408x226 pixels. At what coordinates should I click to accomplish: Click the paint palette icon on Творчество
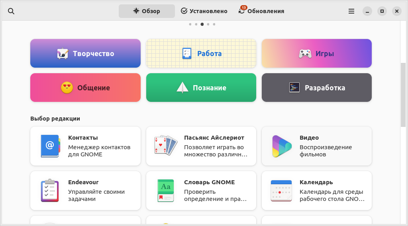pyautogui.click(x=63, y=53)
